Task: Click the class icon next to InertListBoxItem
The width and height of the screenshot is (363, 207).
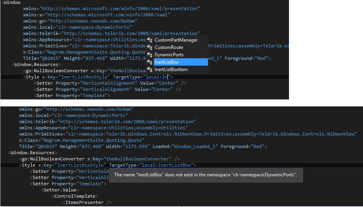Action: pyautogui.click(x=150, y=70)
